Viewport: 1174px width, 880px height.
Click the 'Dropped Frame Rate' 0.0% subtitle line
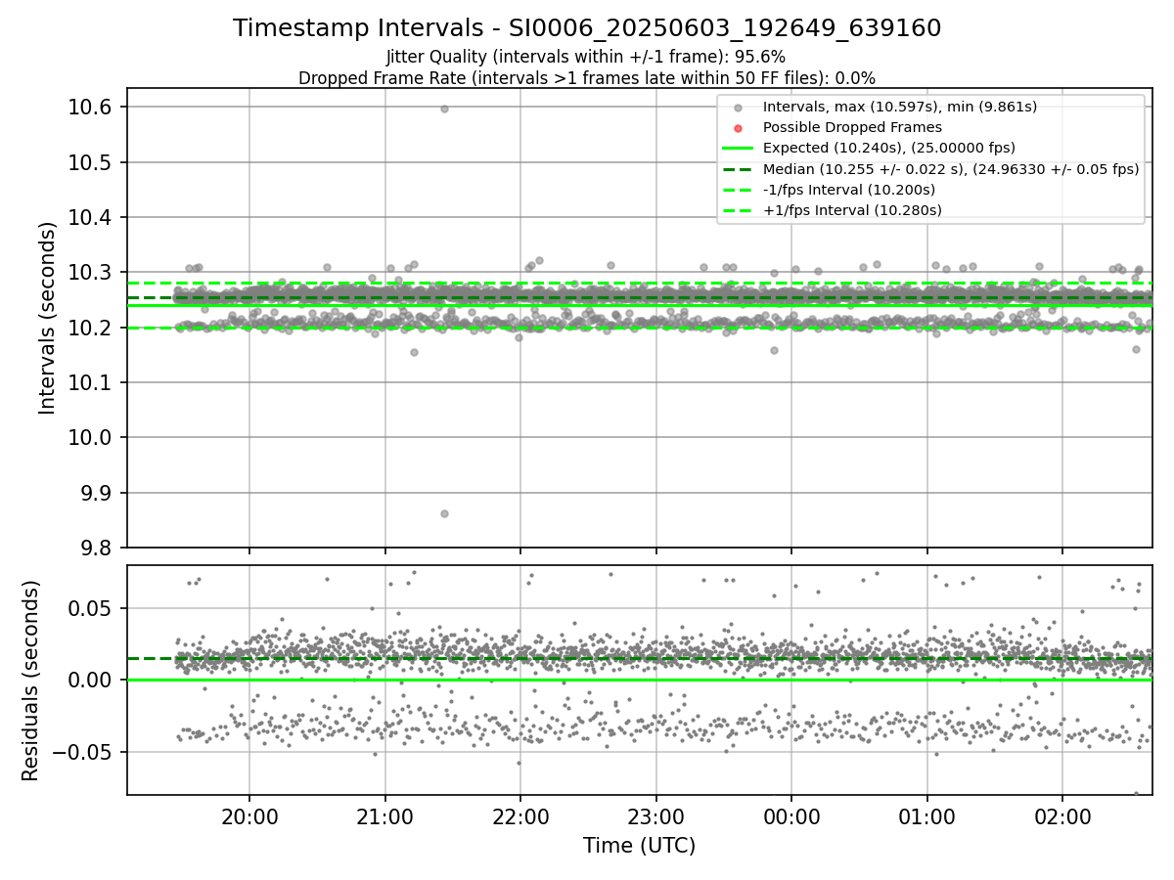[587, 78]
